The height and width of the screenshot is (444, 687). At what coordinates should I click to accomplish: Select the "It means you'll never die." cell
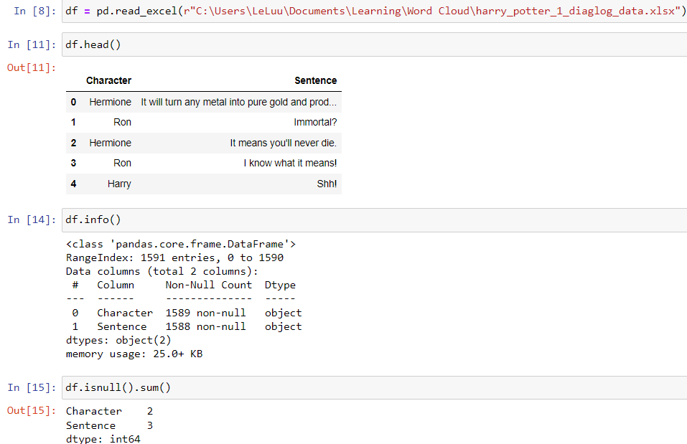(x=283, y=143)
